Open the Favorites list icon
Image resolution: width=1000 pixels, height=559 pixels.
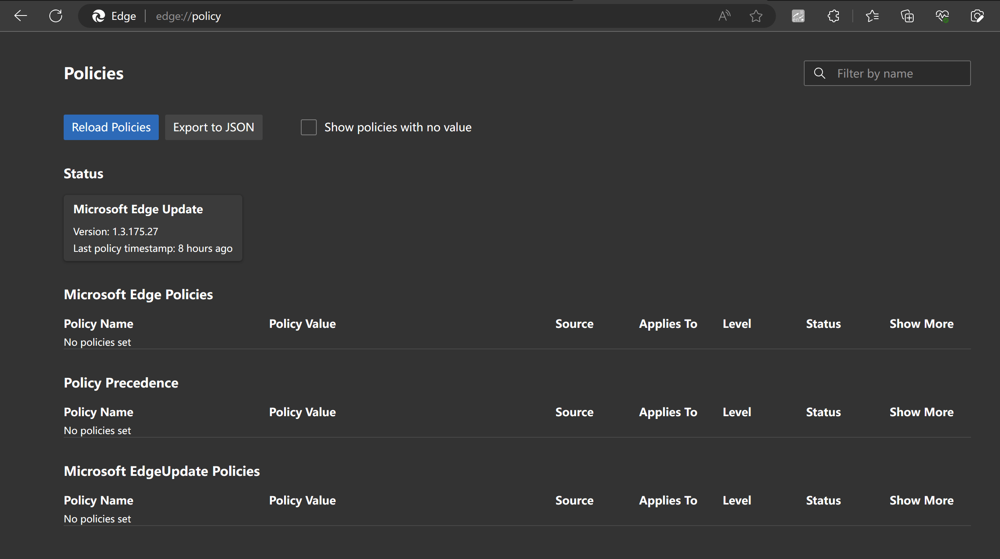pos(872,16)
